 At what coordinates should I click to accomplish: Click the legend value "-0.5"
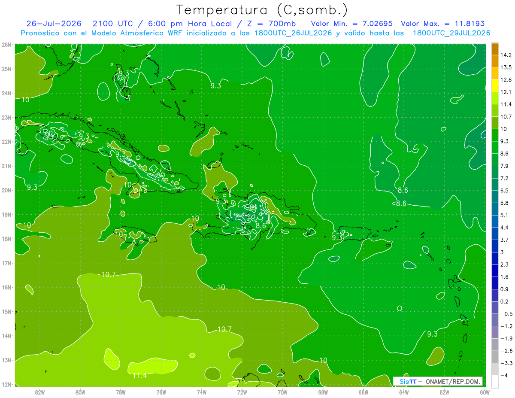tap(506, 313)
